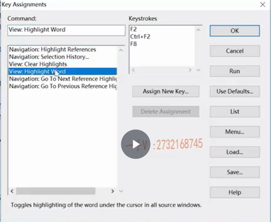
Task: Click Assign New Key... button
Action: tap(166, 91)
